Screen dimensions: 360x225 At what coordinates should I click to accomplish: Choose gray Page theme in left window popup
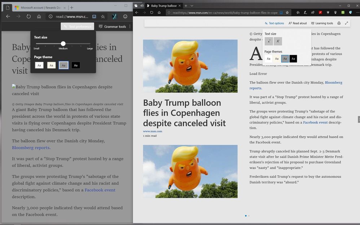tap(63, 65)
